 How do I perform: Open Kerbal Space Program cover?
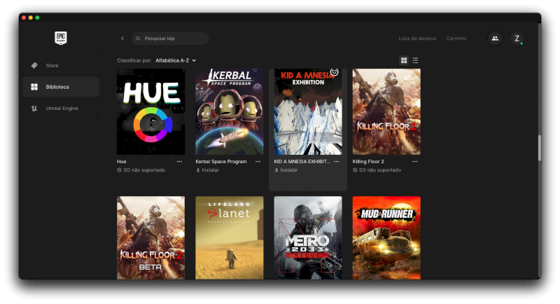pyautogui.click(x=230, y=112)
